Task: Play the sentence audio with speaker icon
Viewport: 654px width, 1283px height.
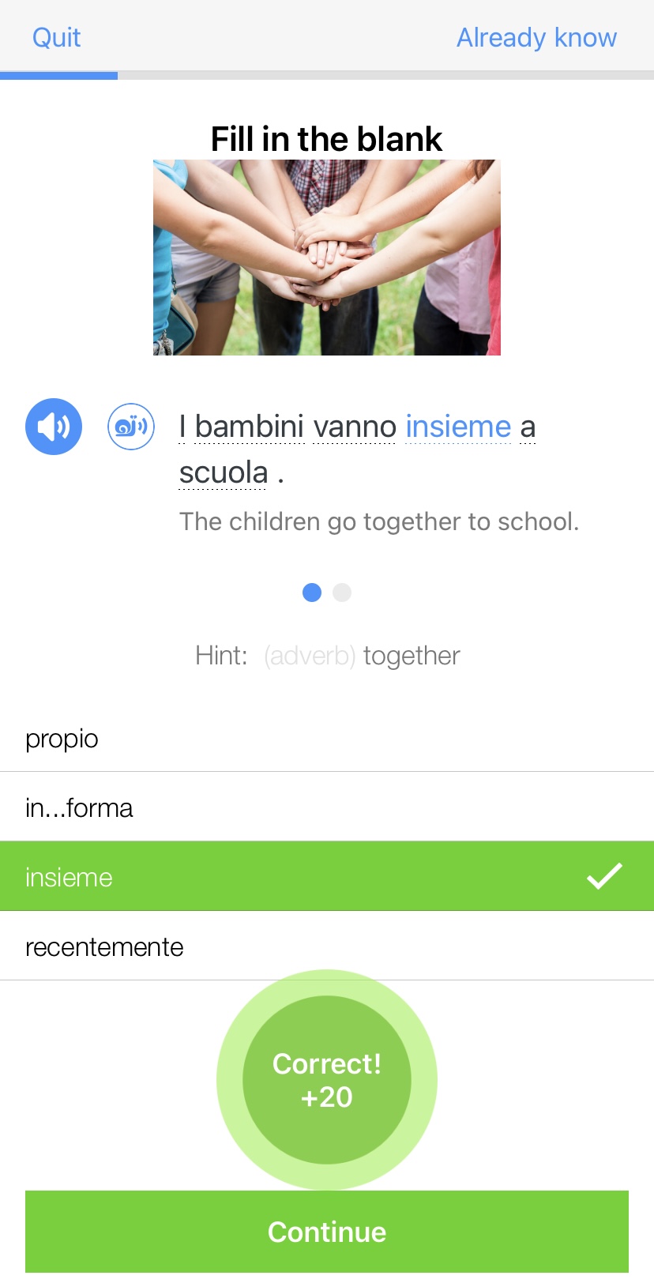Action: click(x=54, y=427)
